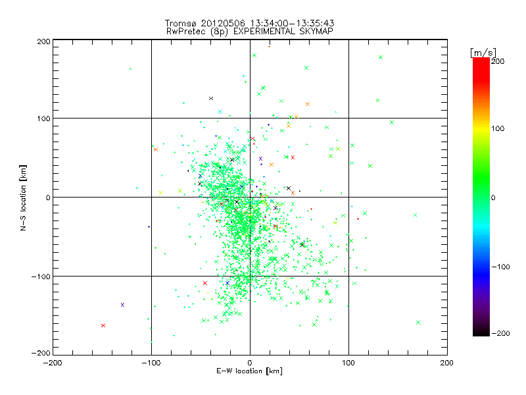The height and width of the screenshot is (395, 526).
Task: Click the colorbar's 0 value label
Action: pos(493,197)
